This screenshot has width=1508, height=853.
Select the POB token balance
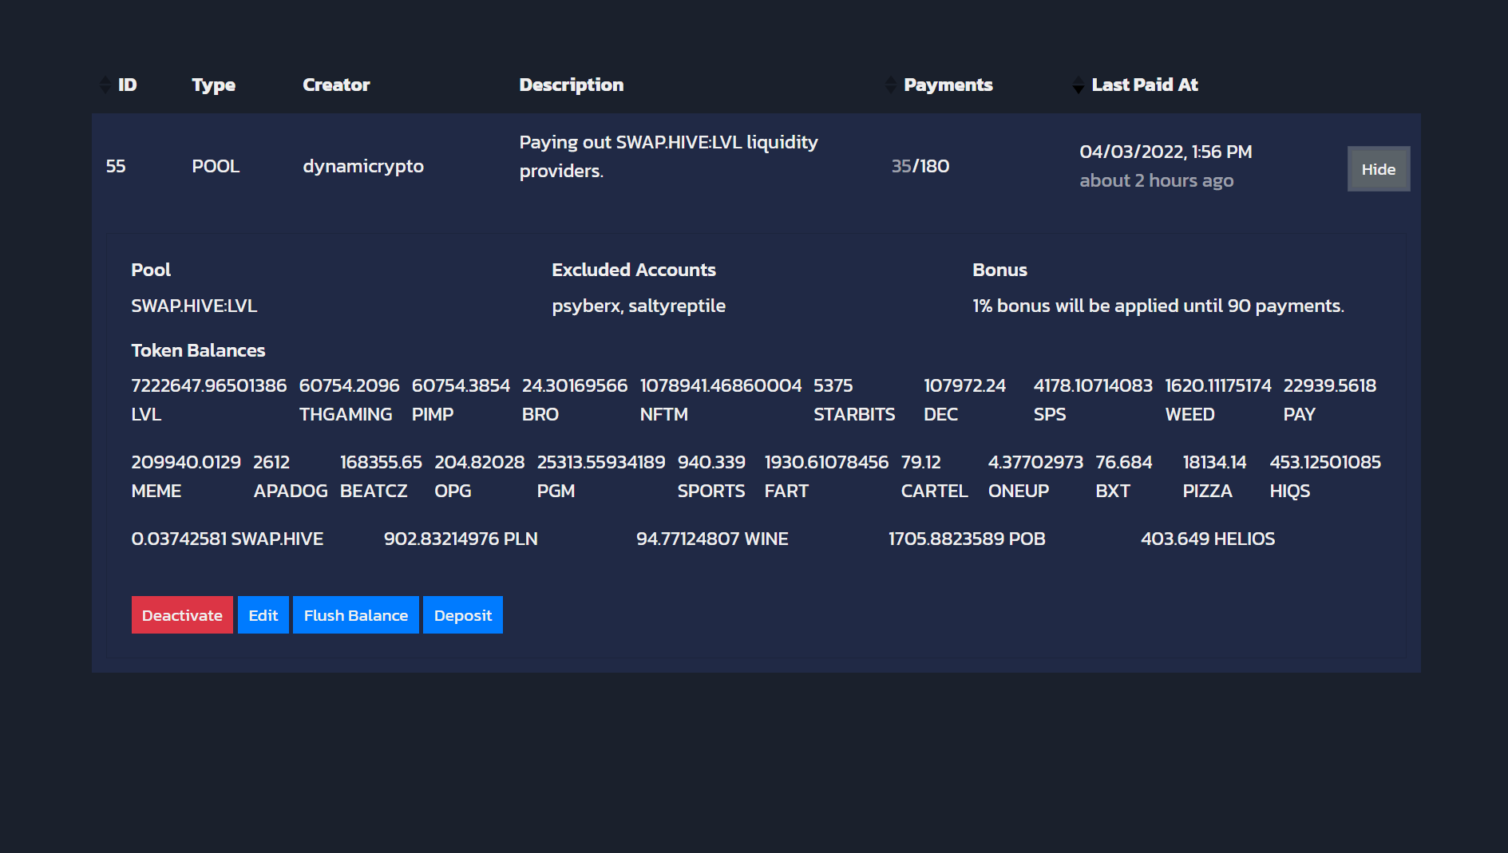(968, 539)
